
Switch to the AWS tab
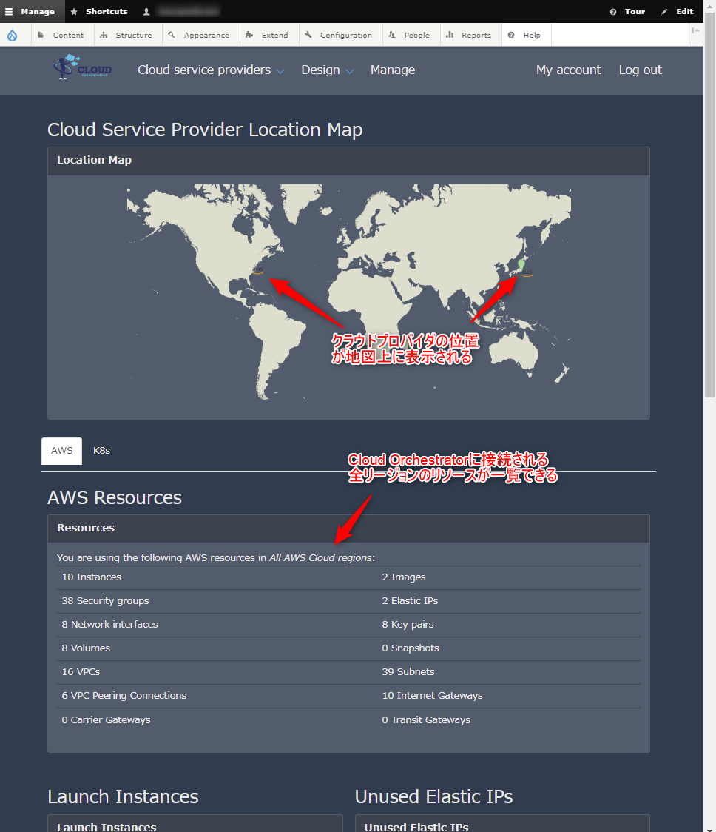(61, 451)
